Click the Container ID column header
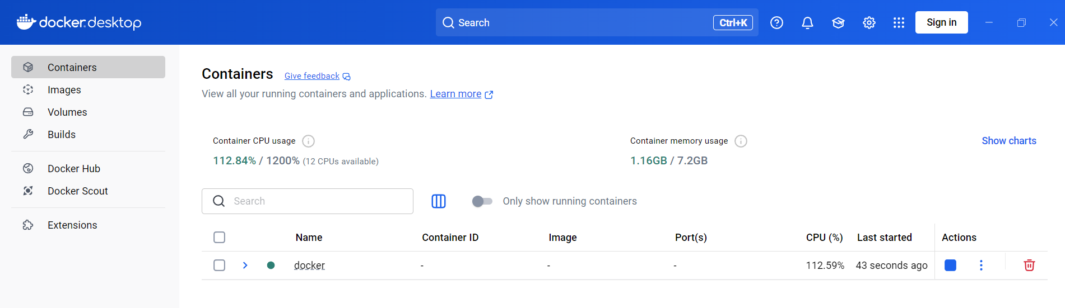This screenshot has width=1065, height=308. coord(450,238)
